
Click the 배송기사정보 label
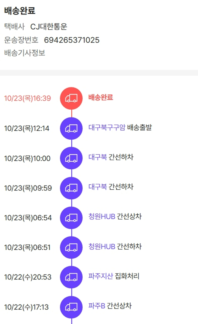[25, 53]
